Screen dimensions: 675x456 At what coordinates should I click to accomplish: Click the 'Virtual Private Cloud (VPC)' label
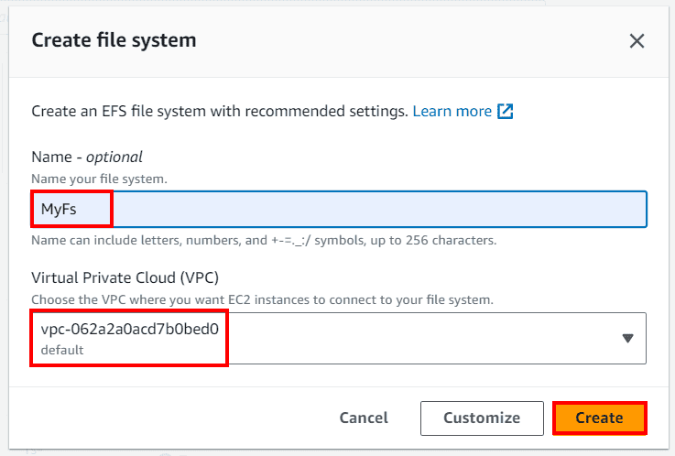125,278
